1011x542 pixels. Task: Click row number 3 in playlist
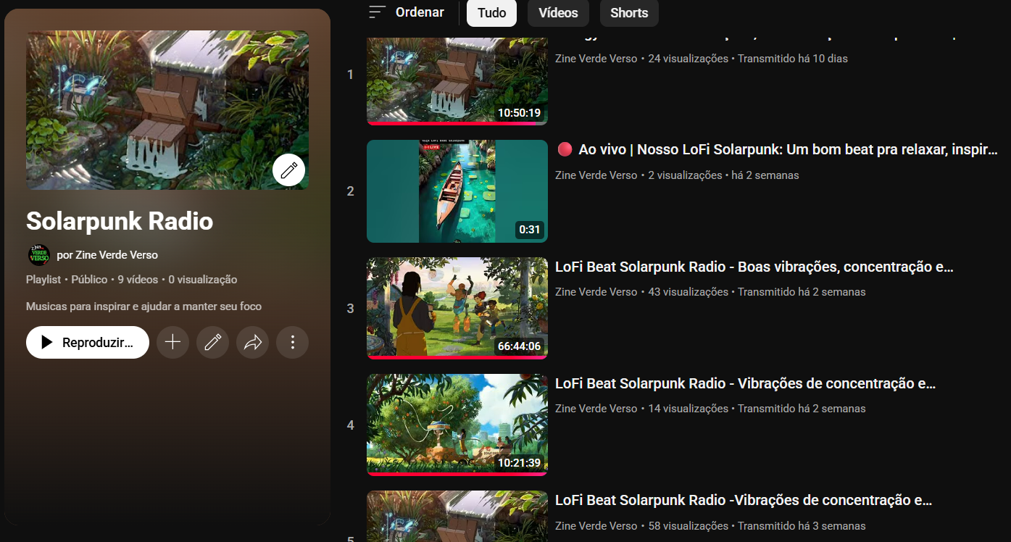tap(351, 309)
